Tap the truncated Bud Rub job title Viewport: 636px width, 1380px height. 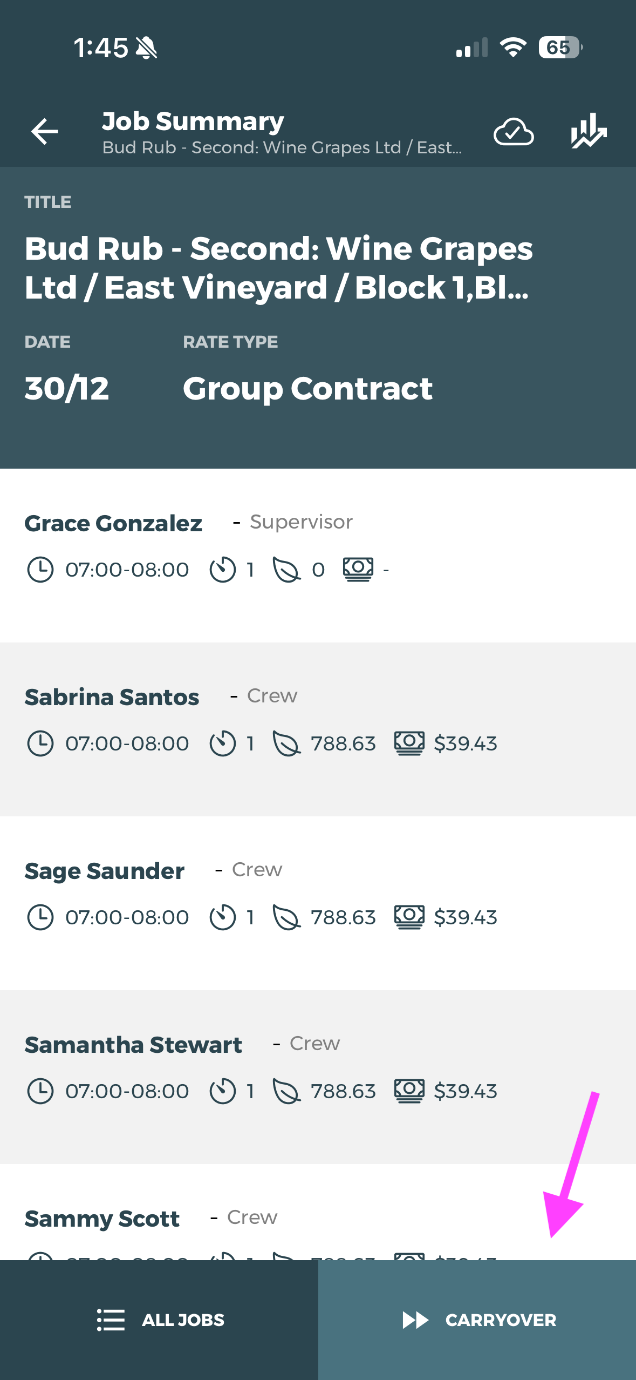point(278,268)
